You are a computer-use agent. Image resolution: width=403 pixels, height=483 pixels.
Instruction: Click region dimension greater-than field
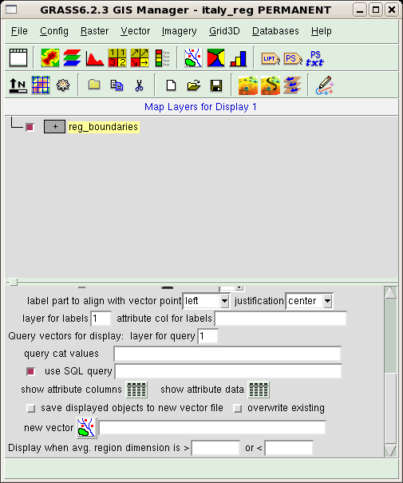click(215, 448)
